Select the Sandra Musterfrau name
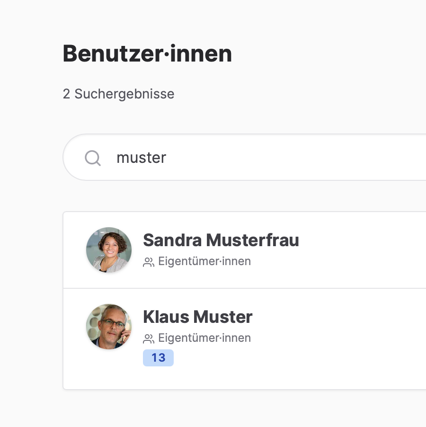This screenshot has width=426, height=427. pyautogui.click(x=221, y=240)
